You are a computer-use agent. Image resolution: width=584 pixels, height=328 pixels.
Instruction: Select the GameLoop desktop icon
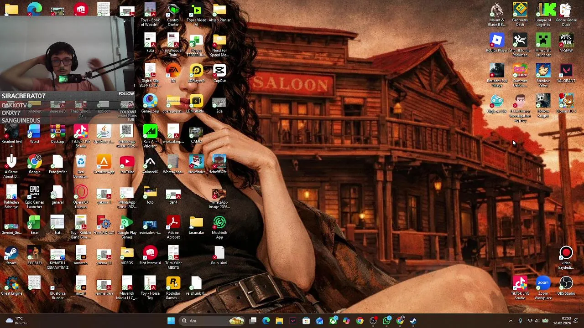click(x=150, y=103)
